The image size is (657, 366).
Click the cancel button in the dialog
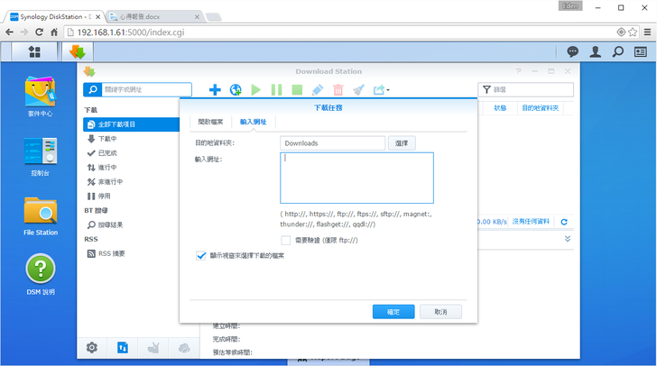[440, 312]
